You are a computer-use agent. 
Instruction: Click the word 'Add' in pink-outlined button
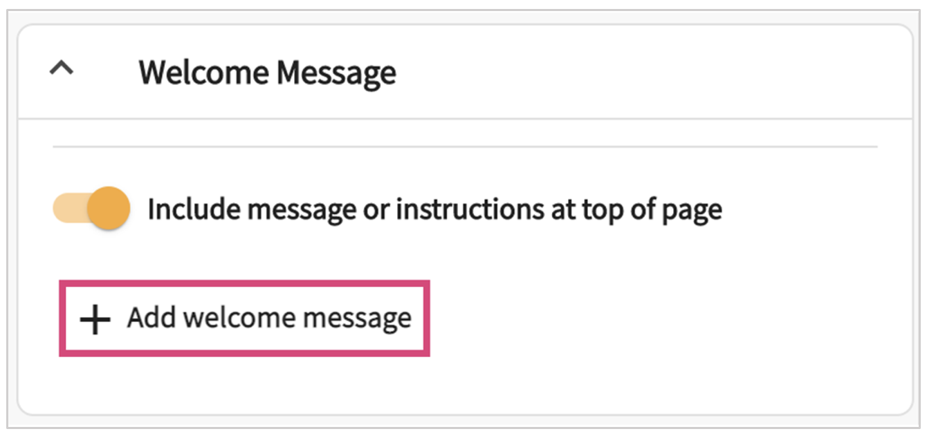tap(152, 318)
